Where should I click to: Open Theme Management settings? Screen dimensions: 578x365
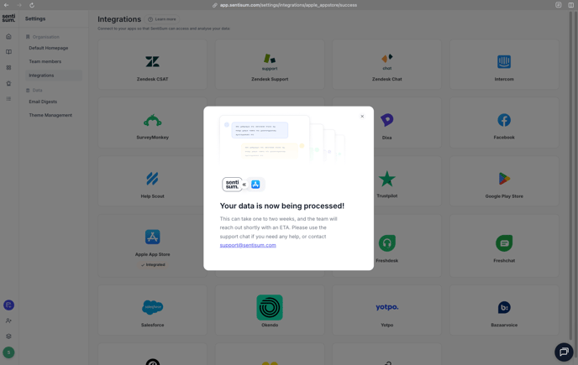pyautogui.click(x=50, y=115)
